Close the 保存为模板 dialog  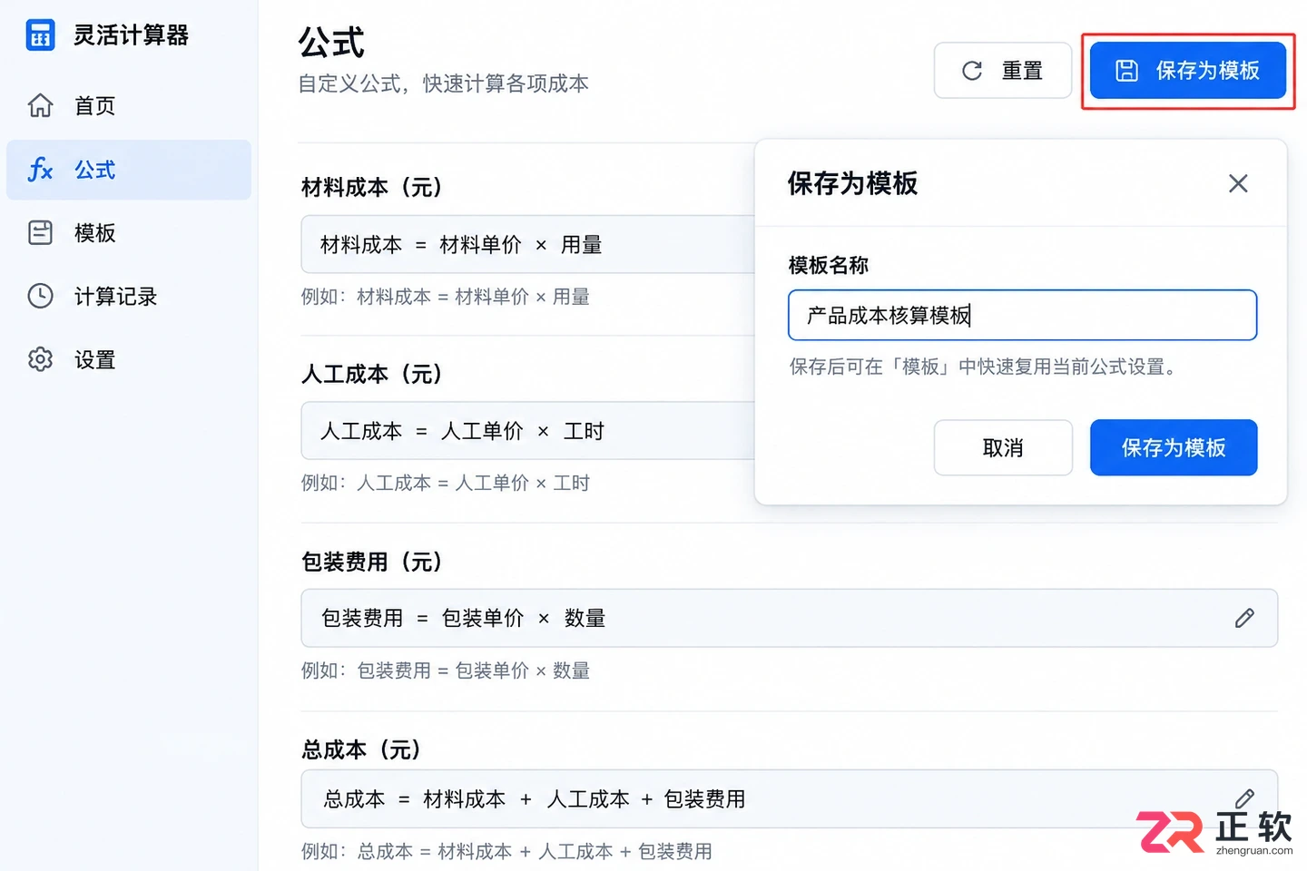click(1238, 183)
